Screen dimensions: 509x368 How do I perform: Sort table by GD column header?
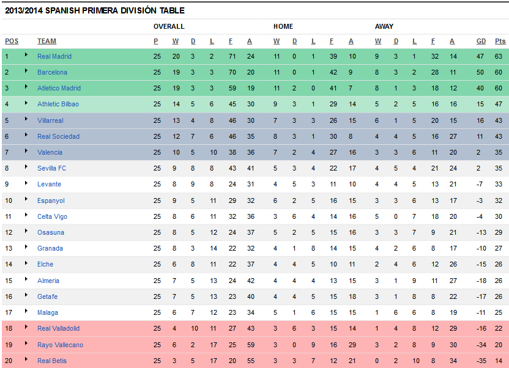481,41
